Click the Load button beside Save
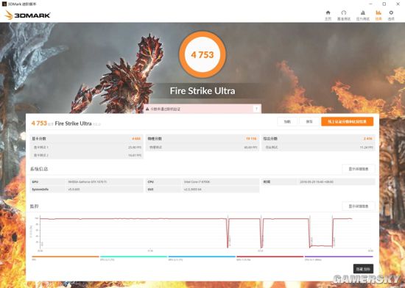The height and width of the screenshot is (288, 405). pos(287,121)
